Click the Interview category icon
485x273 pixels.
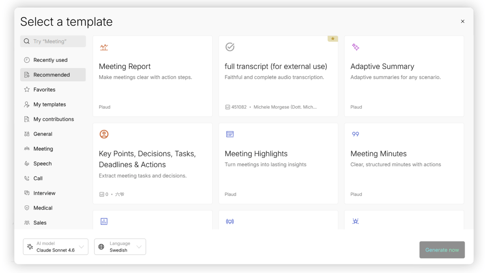(x=27, y=193)
